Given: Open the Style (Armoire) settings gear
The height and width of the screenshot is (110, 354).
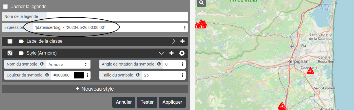Looking at the screenshot, I should coord(182,53).
